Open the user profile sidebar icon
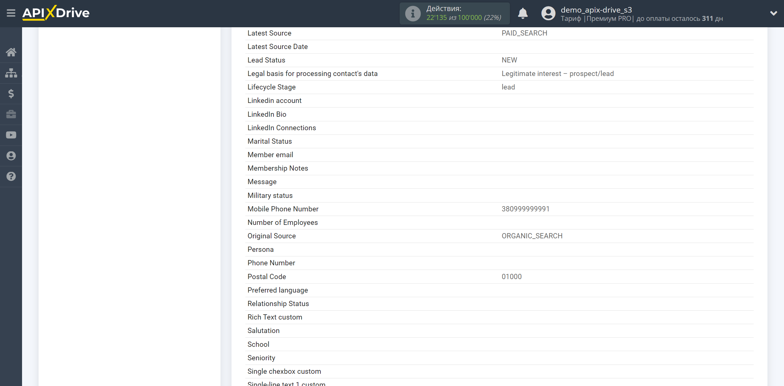The height and width of the screenshot is (386, 784). (x=11, y=156)
